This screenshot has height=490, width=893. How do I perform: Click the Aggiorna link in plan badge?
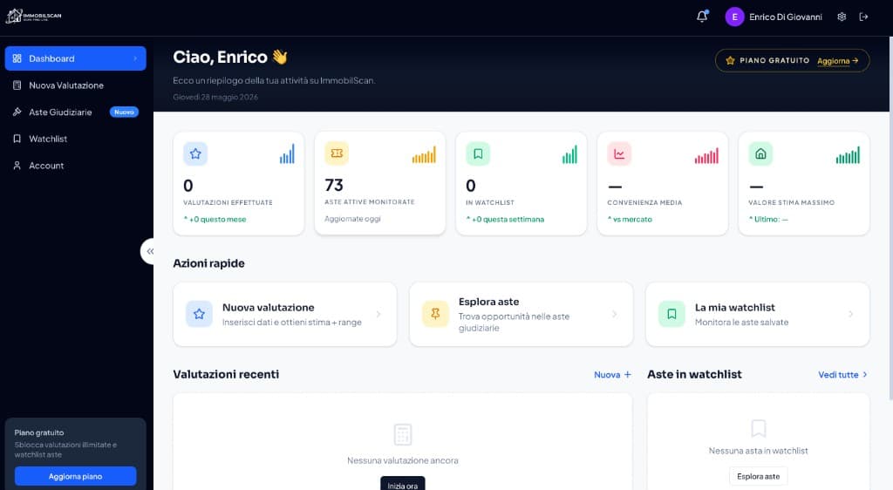[x=837, y=61]
